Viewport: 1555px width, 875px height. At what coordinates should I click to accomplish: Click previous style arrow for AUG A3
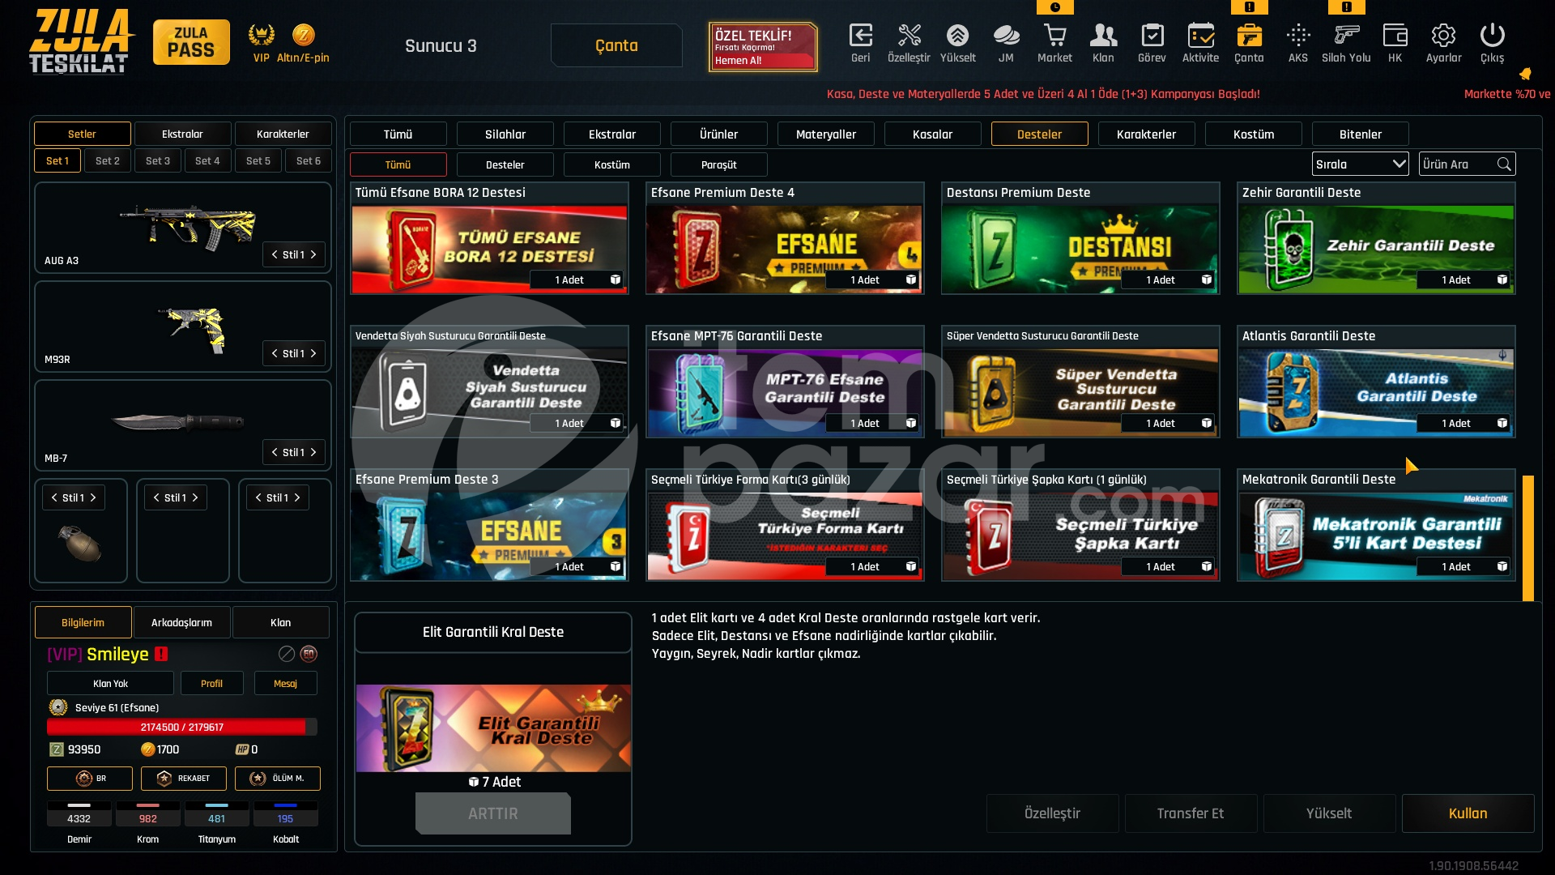point(275,254)
